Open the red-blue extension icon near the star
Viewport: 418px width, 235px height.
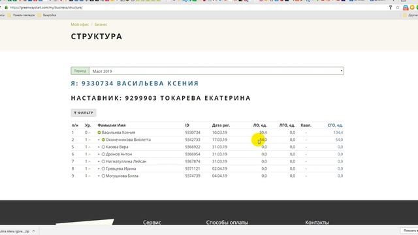tap(406, 8)
